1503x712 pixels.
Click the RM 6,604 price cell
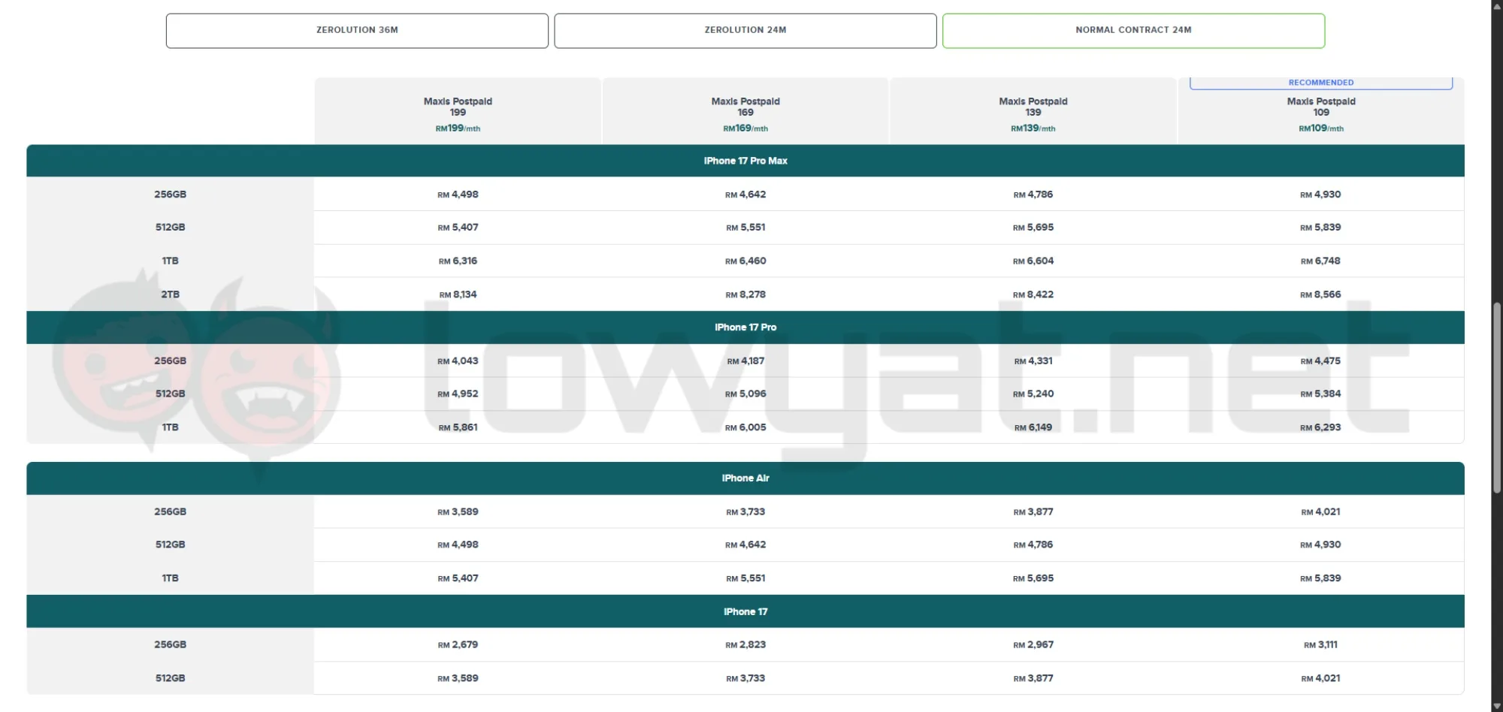point(1033,261)
